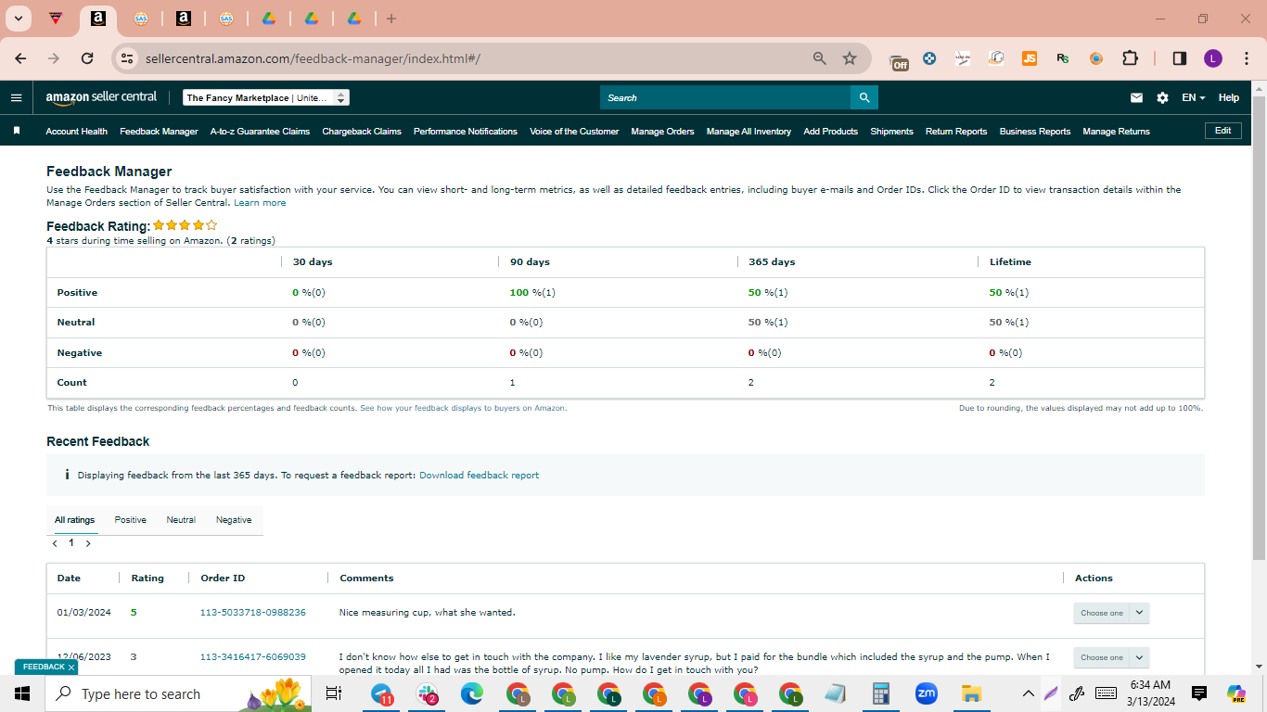Click the Amazon Seller Central logo
This screenshot has height=712, width=1267.
coord(101,97)
